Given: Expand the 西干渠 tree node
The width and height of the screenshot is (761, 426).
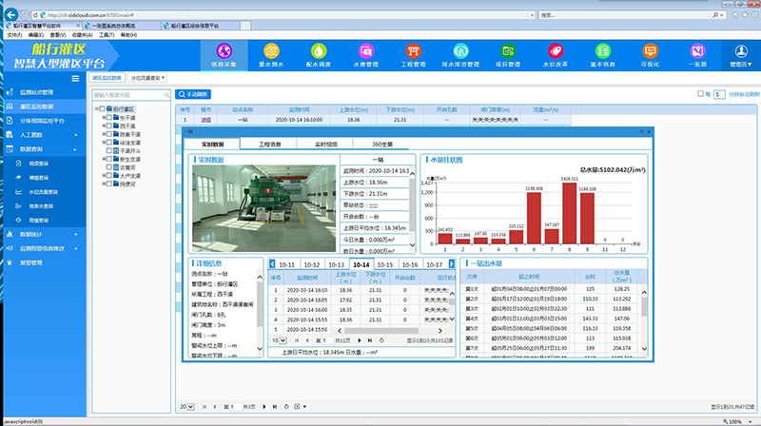Looking at the screenshot, I should click(x=105, y=126).
